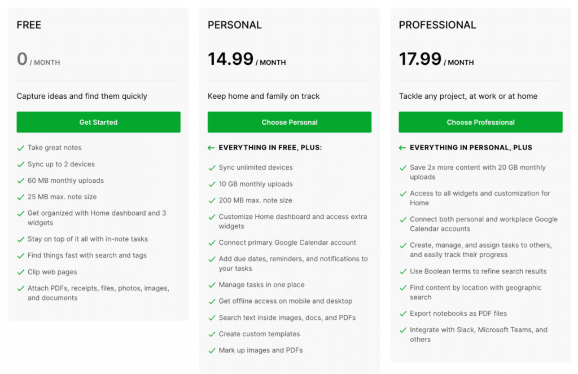Click the green arrow before "EVERYTHING IN PERSONAL, PLUS"
The height and width of the screenshot is (374, 578).
[401, 147]
